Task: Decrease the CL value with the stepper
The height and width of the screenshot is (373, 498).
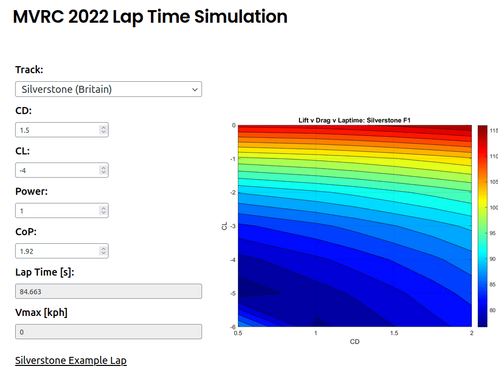Action: pos(103,173)
